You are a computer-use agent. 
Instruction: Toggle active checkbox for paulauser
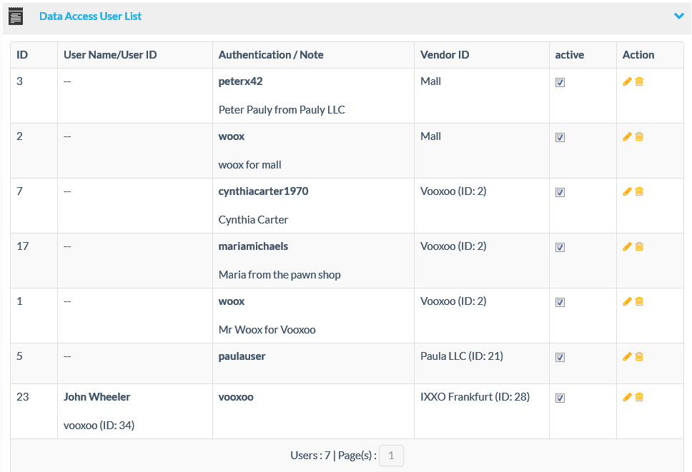tap(560, 358)
